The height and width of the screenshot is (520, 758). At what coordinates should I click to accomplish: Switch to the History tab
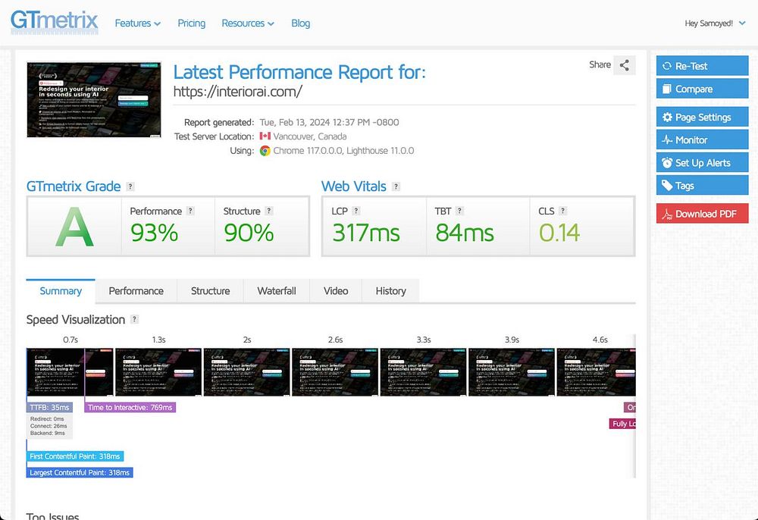coord(390,291)
